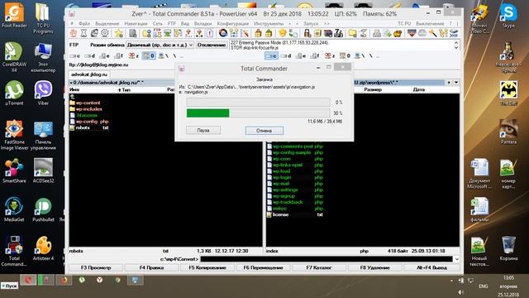This screenshot has width=529, height=298.
Task: Open µTorrent desktop shortcut
Action: click(x=14, y=93)
